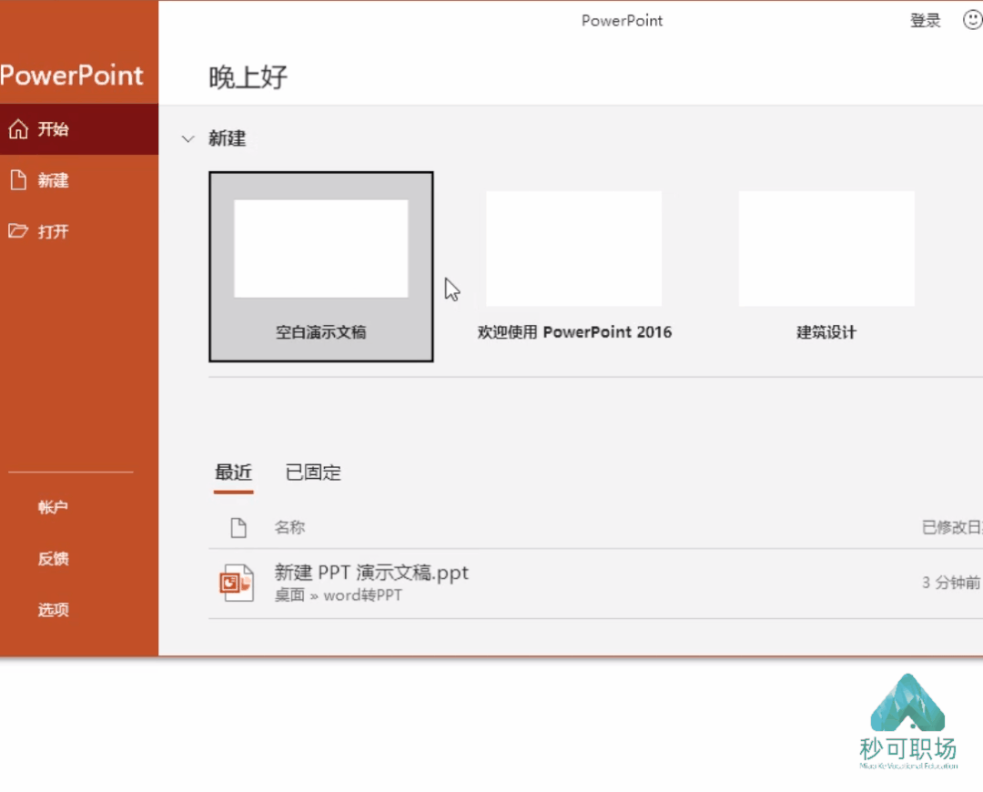The height and width of the screenshot is (792, 983).
Task: Collapse the 新建 section chevron
Action: coord(187,138)
